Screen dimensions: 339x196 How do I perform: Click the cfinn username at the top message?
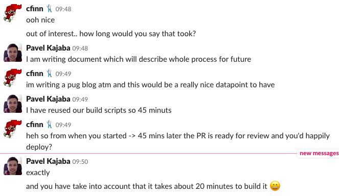[35, 9]
